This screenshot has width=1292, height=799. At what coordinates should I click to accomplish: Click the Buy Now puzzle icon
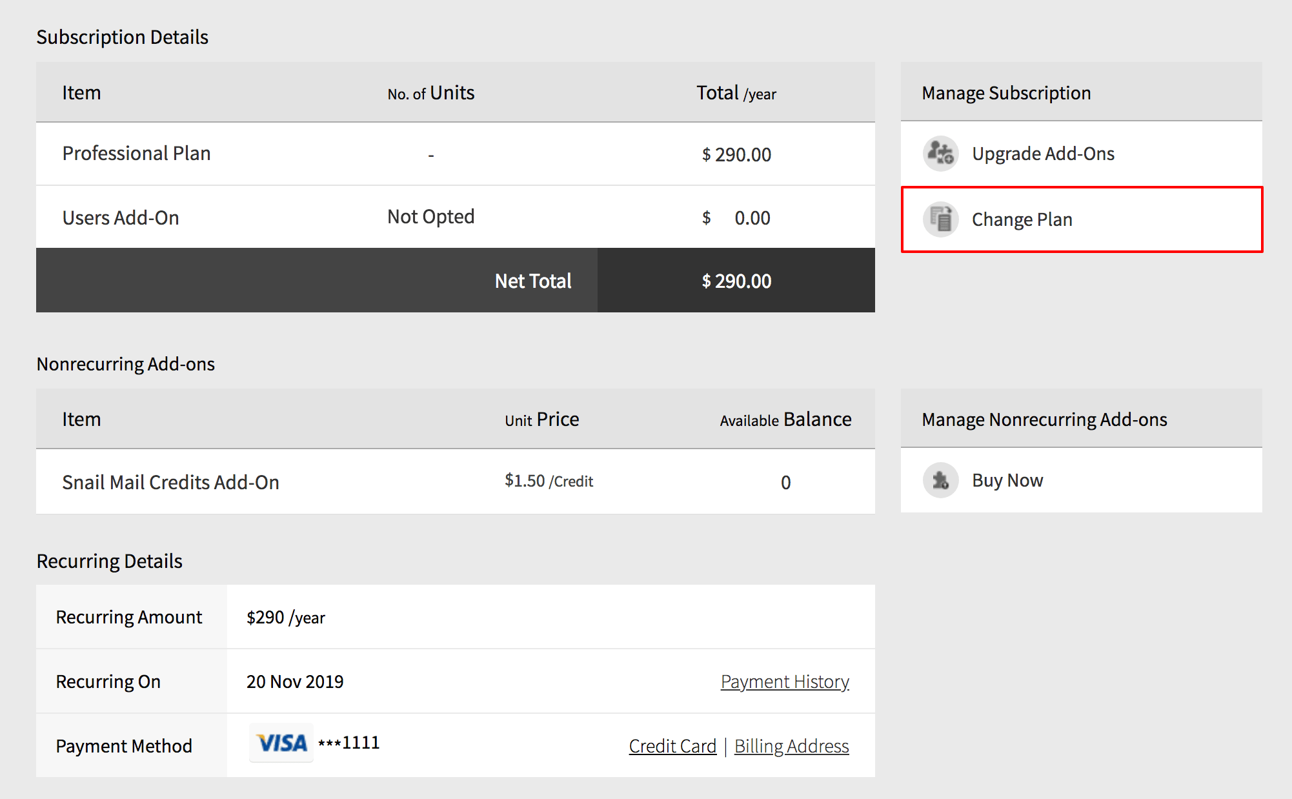pyautogui.click(x=940, y=480)
